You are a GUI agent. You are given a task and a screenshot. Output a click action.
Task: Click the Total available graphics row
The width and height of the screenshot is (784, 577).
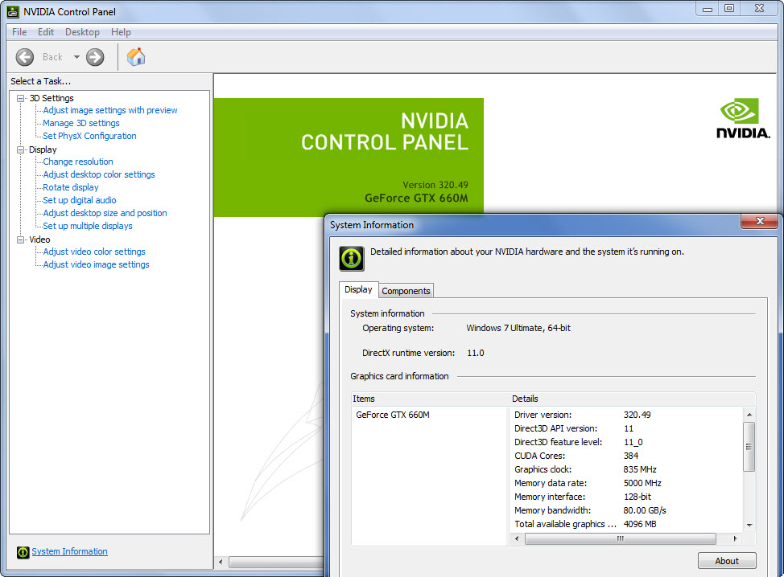[628, 524]
